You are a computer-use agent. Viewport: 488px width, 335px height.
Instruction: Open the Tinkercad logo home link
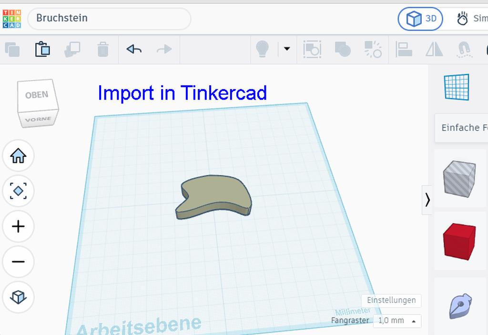point(12,19)
